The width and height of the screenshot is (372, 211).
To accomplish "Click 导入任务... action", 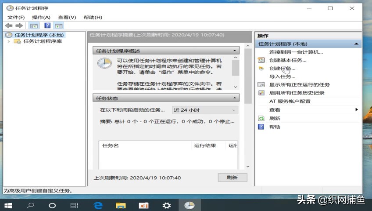I will 282,76.
